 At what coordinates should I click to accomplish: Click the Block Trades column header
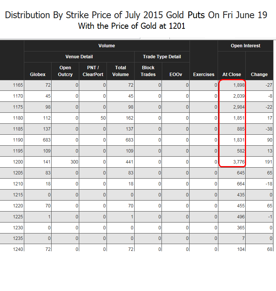click(148, 71)
